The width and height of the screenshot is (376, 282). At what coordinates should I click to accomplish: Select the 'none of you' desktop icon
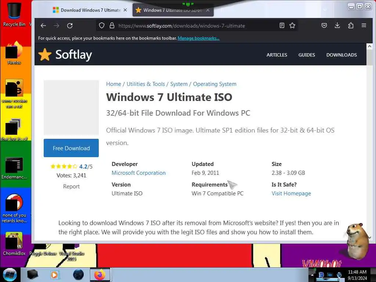coord(14,208)
